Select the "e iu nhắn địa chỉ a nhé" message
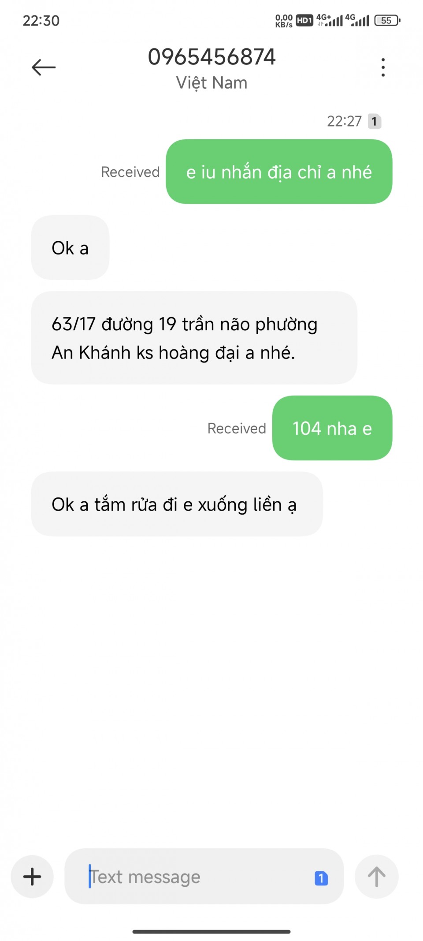The width and height of the screenshot is (423, 941). click(x=279, y=172)
